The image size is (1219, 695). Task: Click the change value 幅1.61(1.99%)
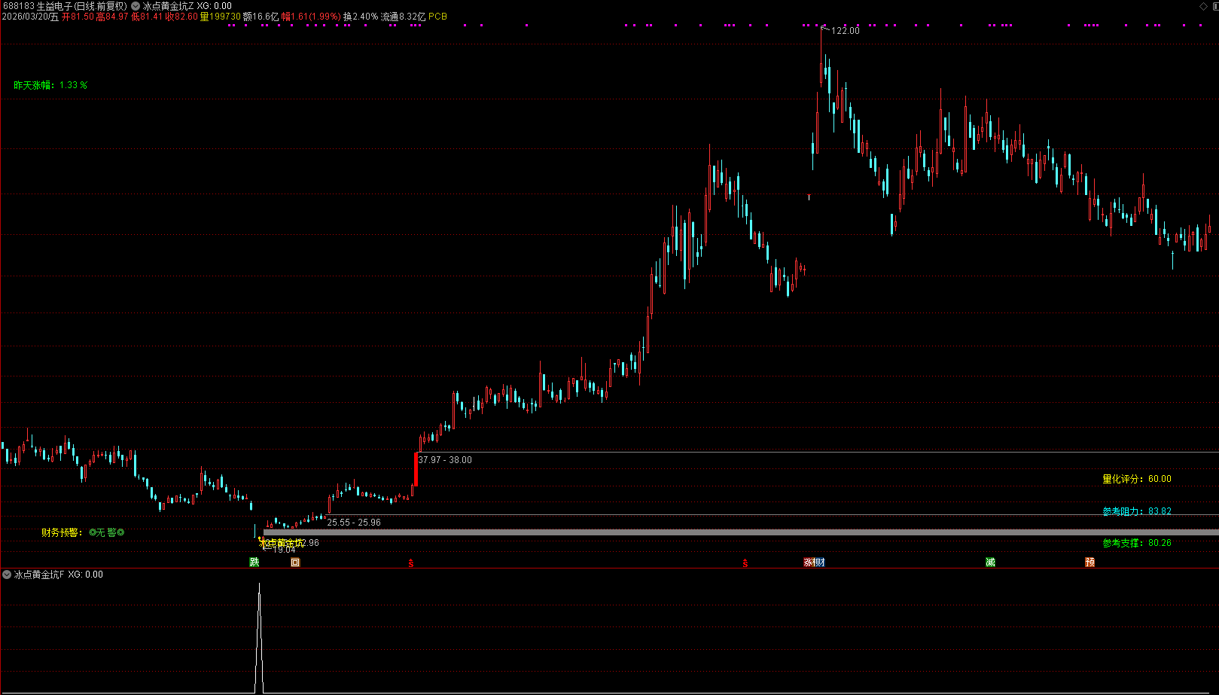click(x=311, y=17)
